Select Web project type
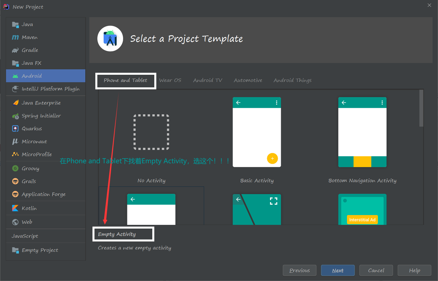 [x=46, y=222]
